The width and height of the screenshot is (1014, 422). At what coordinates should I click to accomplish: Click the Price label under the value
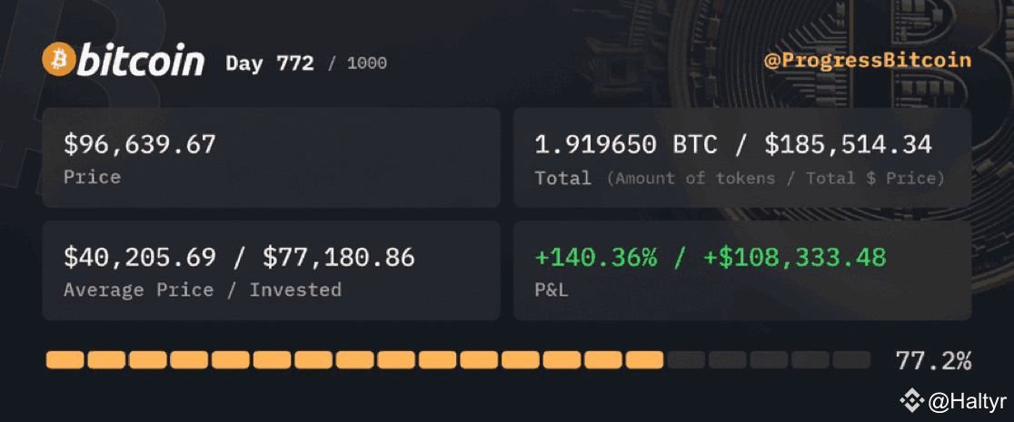point(92,177)
